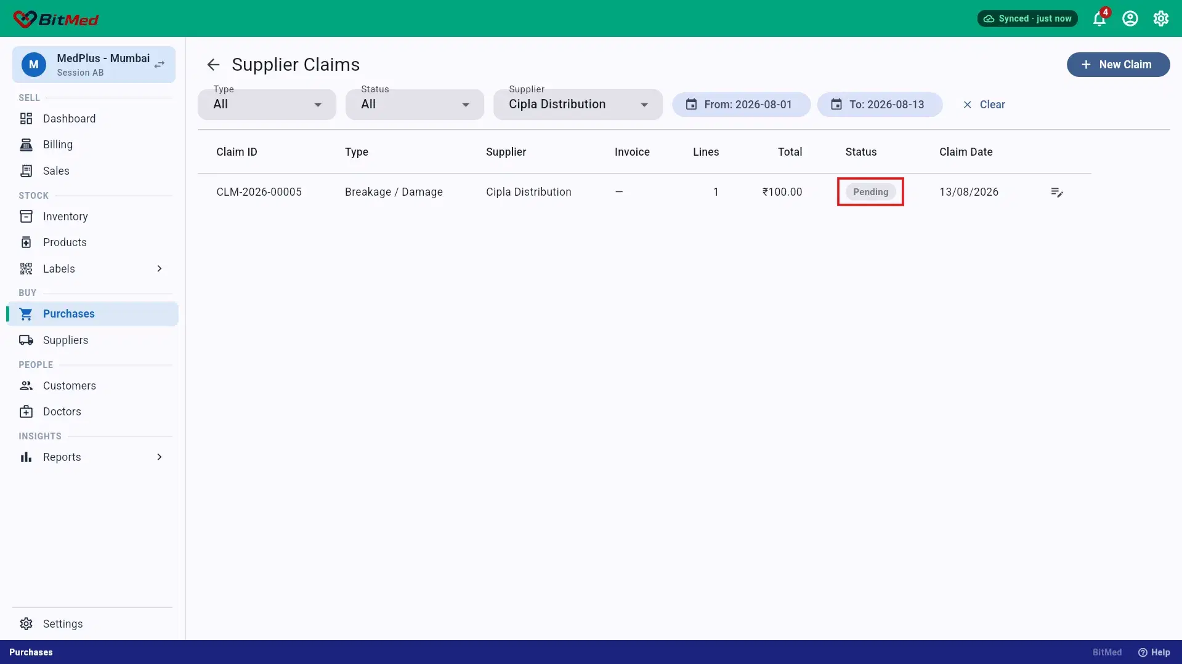This screenshot has width=1182, height=664.
Task: Click the Lines column header
Action: pyautogui.click(x=706, y=152)
